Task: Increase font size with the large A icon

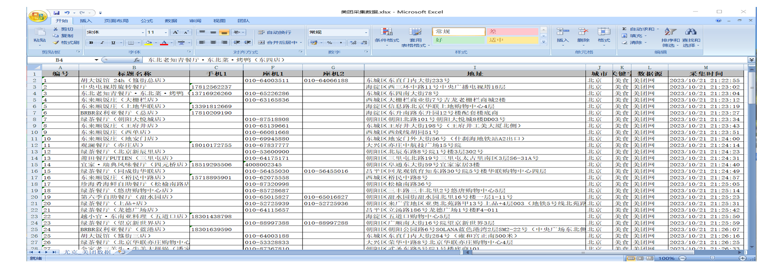Action: coord(176,32)
